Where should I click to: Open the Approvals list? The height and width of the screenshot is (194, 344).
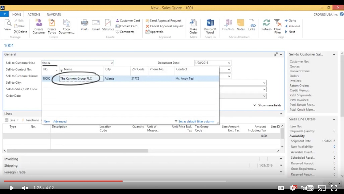(x=154, y=32)
